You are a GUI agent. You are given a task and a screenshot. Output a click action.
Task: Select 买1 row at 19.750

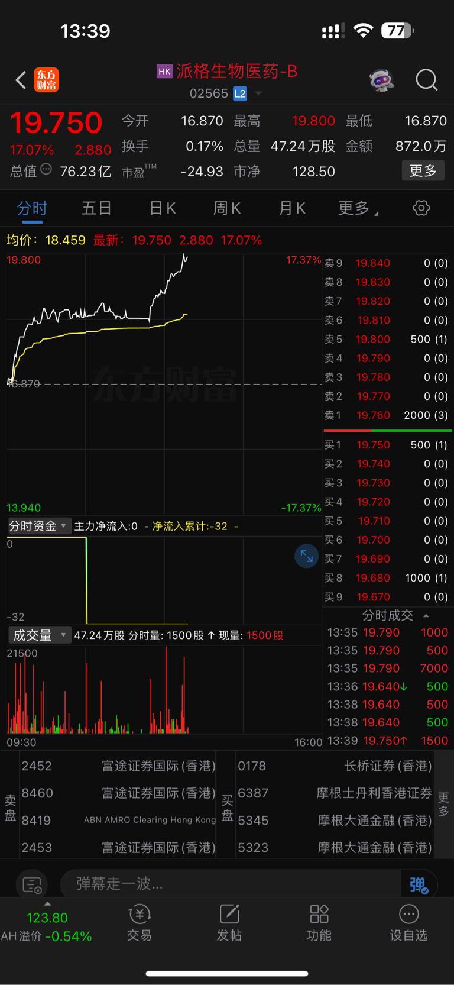[387, 445]
